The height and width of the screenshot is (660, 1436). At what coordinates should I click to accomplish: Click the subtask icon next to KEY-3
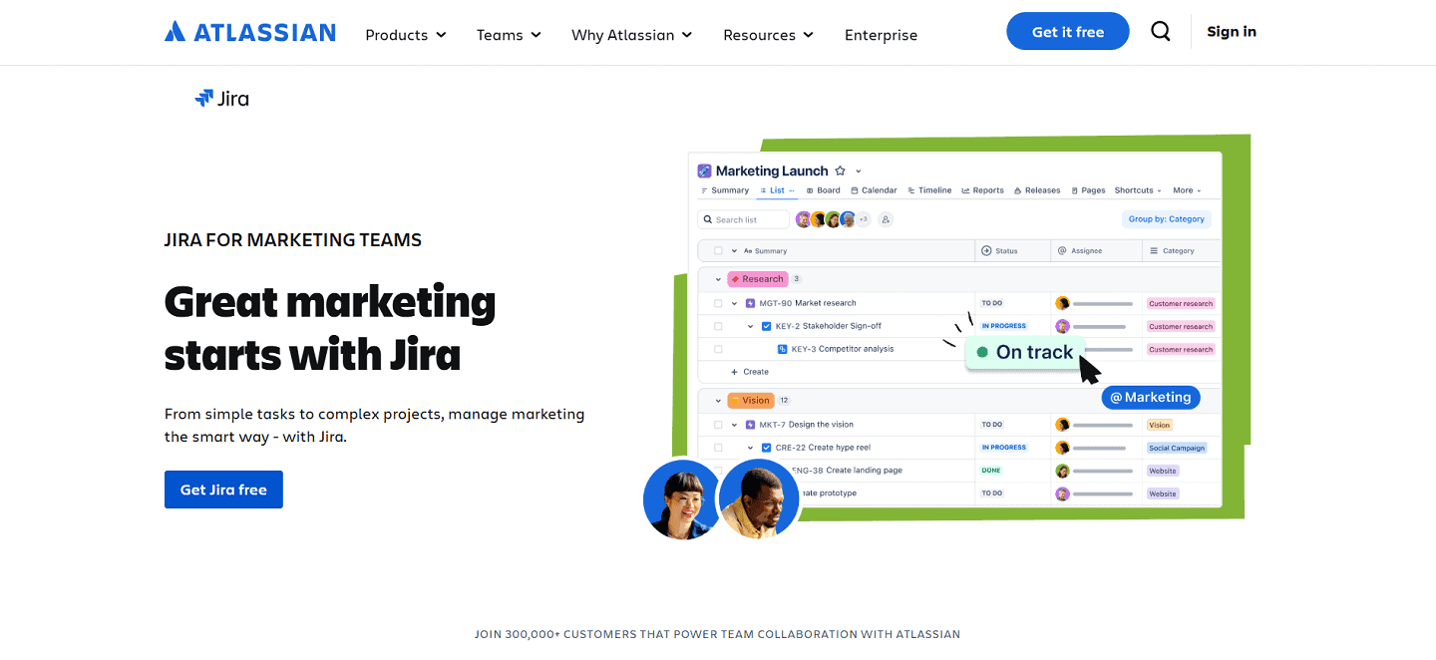(780, 348)
